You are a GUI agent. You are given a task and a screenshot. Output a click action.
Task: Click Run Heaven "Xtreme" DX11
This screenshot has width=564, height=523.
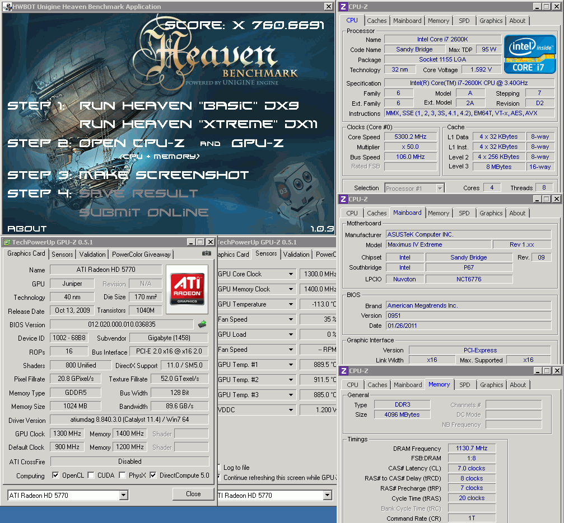click(199, 124)
